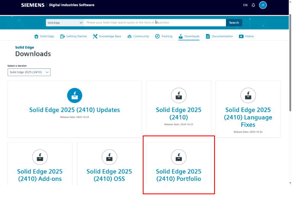Open the Getting Started tab
The image size is (293, 208).
coord(77,36)
